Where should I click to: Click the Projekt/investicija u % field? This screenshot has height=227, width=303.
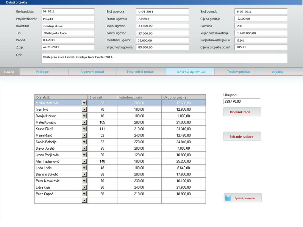261,40
